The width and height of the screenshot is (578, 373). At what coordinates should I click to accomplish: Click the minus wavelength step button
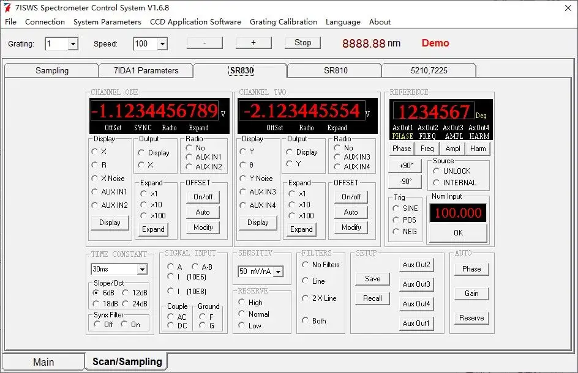205,43
